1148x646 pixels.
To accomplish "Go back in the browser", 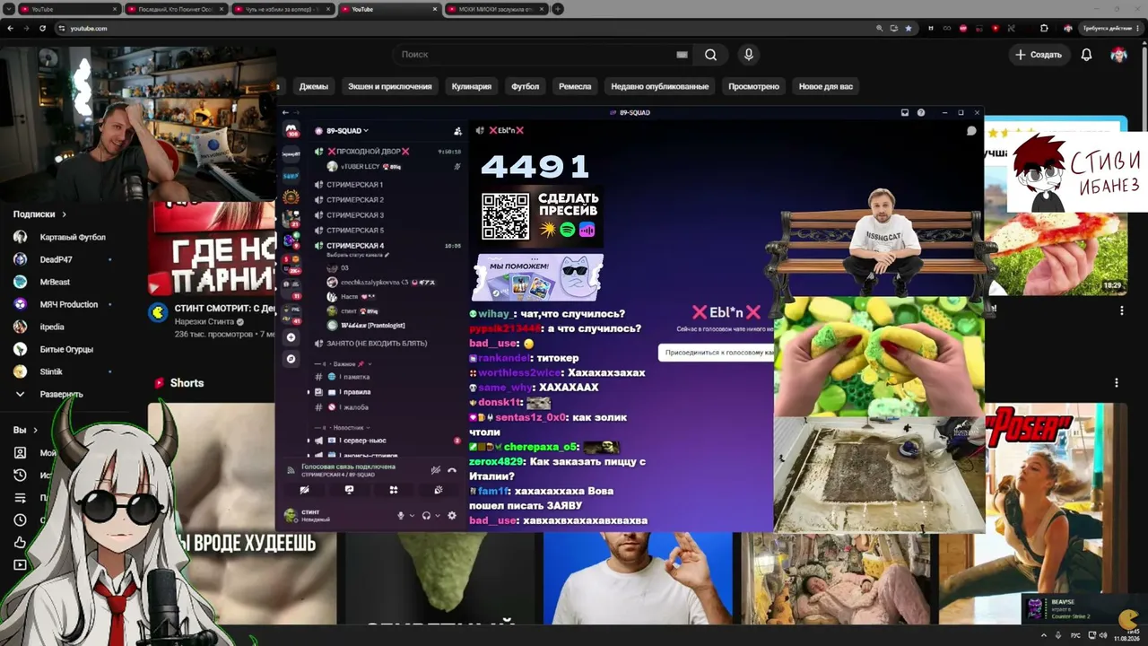I will [x=10, y=28].
